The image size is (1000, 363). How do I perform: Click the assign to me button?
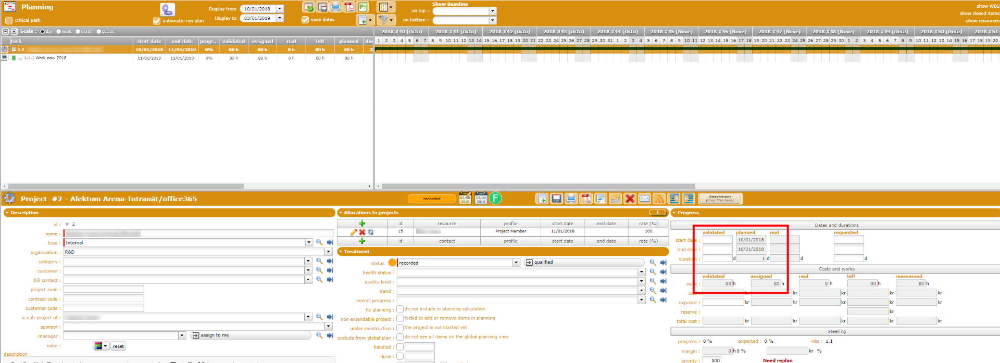click(211, 335)
